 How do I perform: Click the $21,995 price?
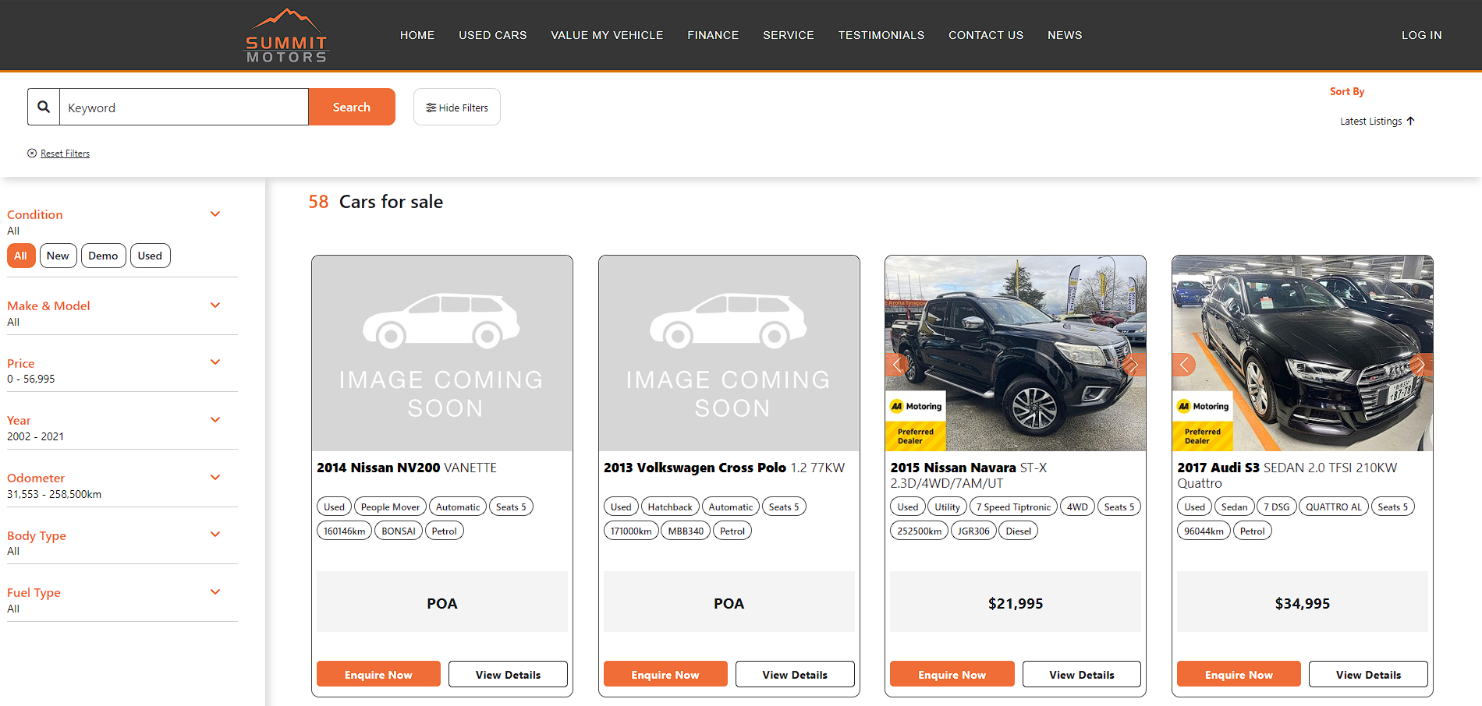click(1016, 603)
